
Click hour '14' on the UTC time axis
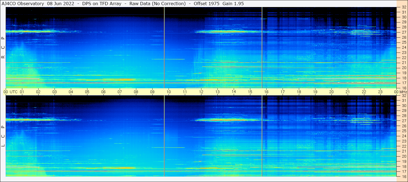tap(234, 92)
